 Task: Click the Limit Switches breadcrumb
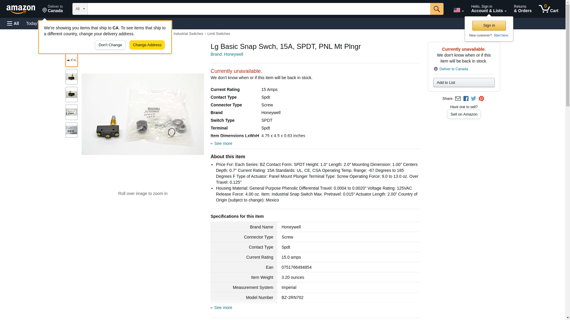(218, 34)
